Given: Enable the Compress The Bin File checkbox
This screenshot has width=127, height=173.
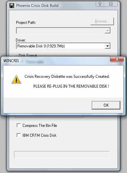Looking at the screenshot, I should coord(19,125).
